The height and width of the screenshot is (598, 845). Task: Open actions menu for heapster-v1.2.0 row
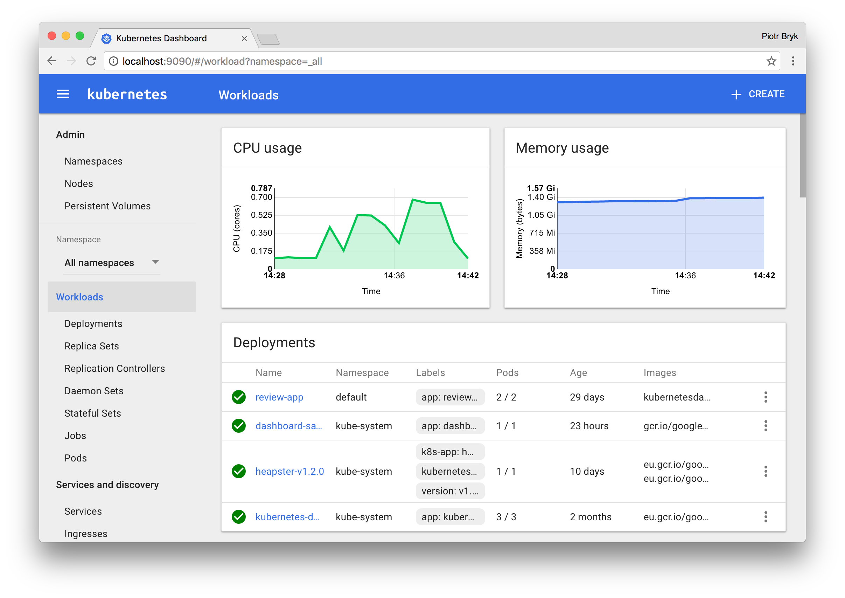click(x=766, y=471)
